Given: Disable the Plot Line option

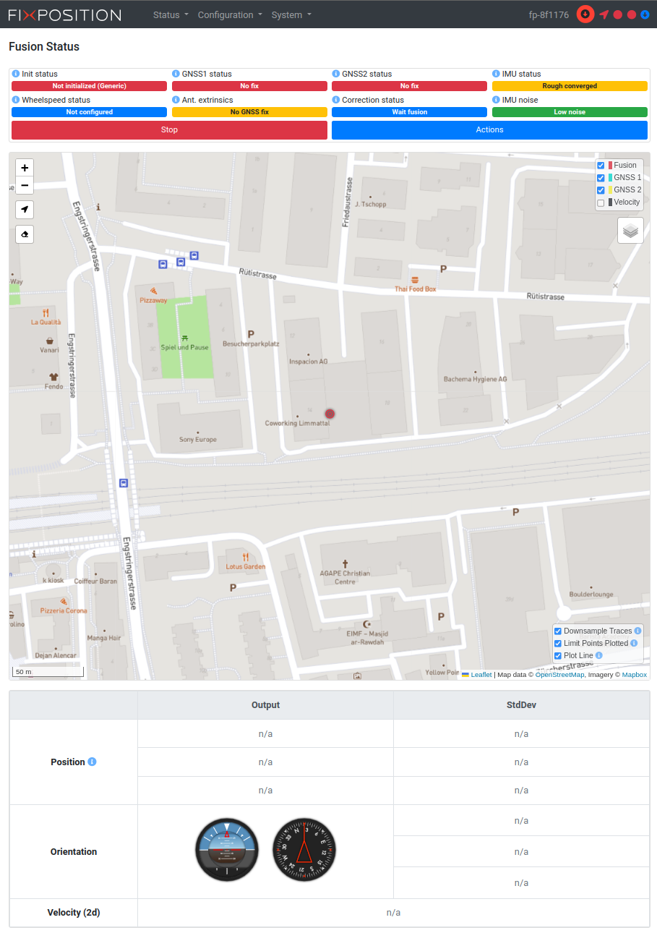Looking at the screenshot, I should click(558, 655).
